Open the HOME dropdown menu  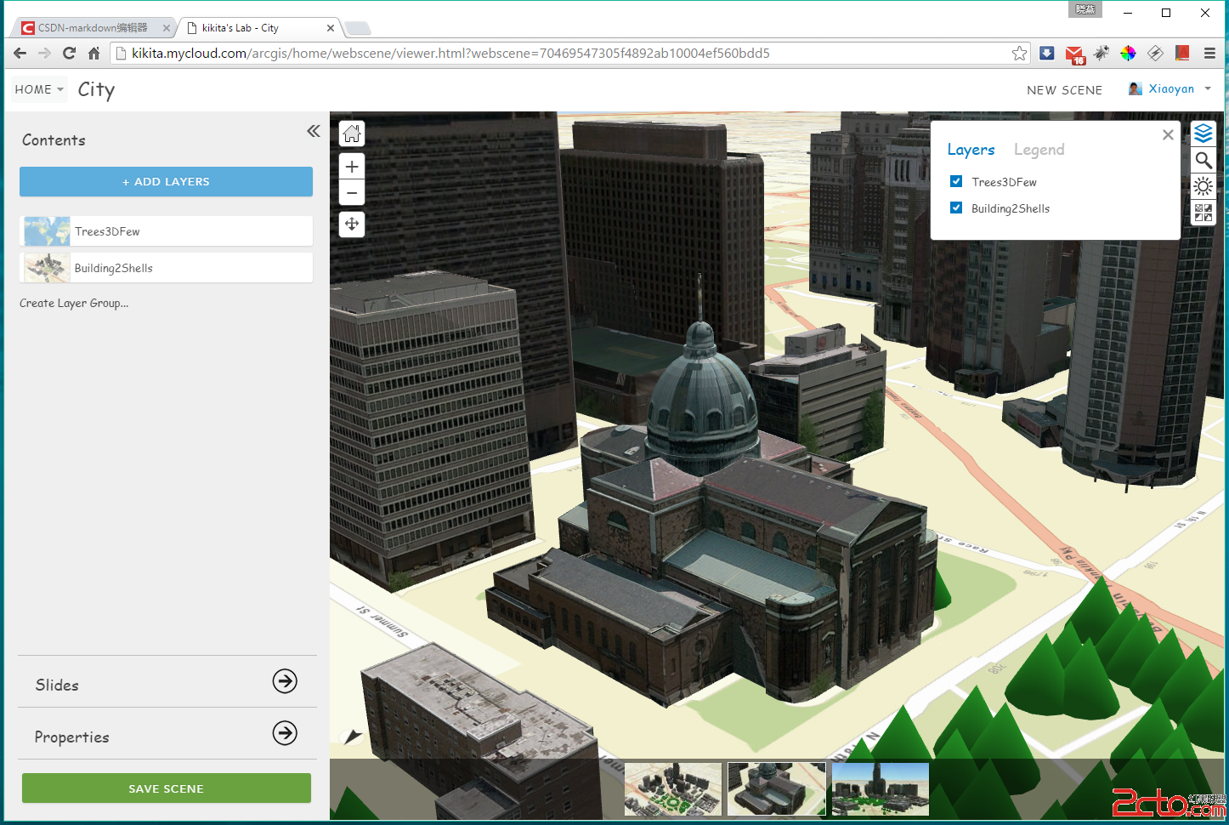[x=39, y=89]
